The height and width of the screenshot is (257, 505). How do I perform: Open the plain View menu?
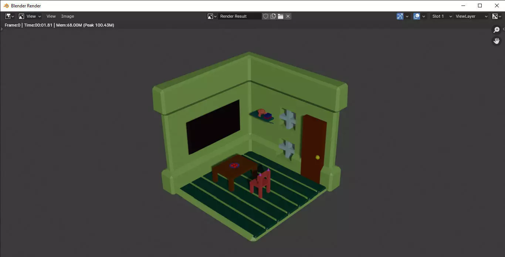51,16
